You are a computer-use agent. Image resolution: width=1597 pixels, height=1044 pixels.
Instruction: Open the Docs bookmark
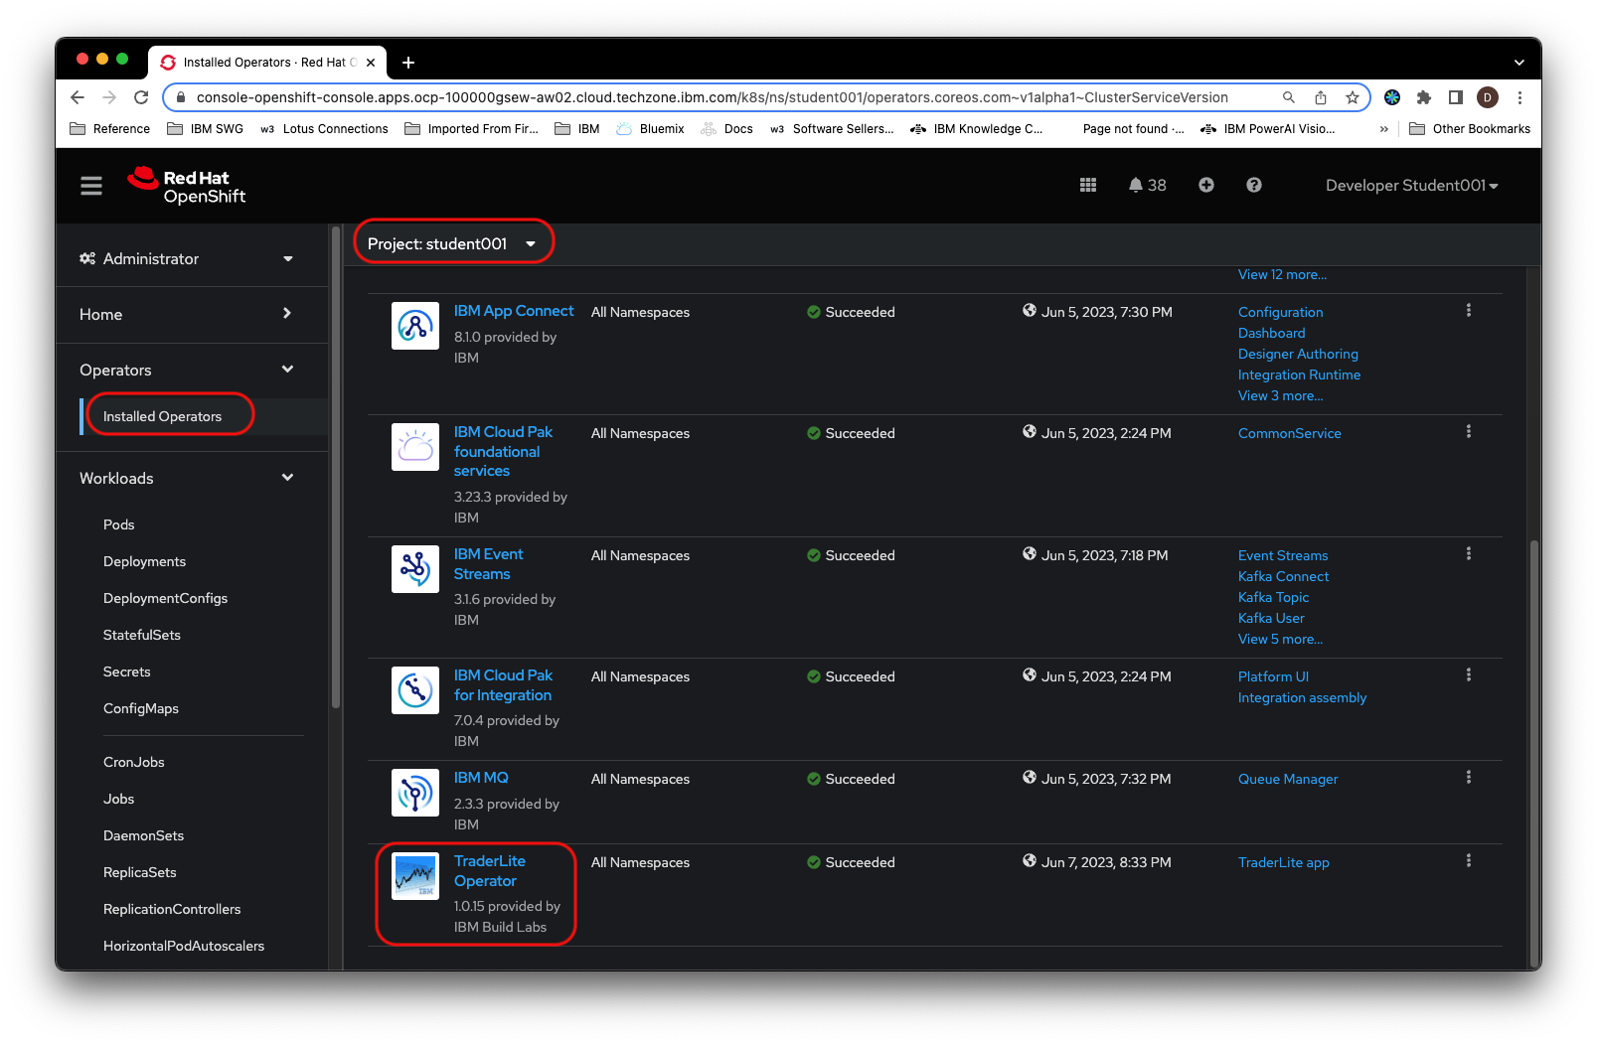point(727,129)
